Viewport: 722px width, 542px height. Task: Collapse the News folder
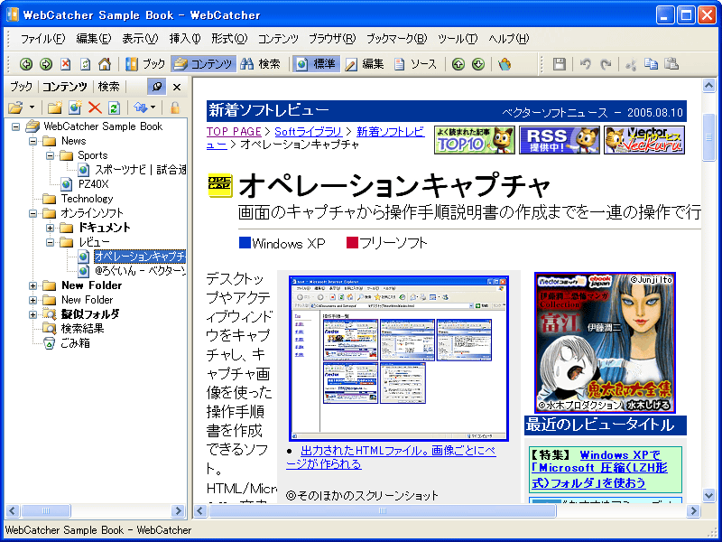(x=32, y=141)
